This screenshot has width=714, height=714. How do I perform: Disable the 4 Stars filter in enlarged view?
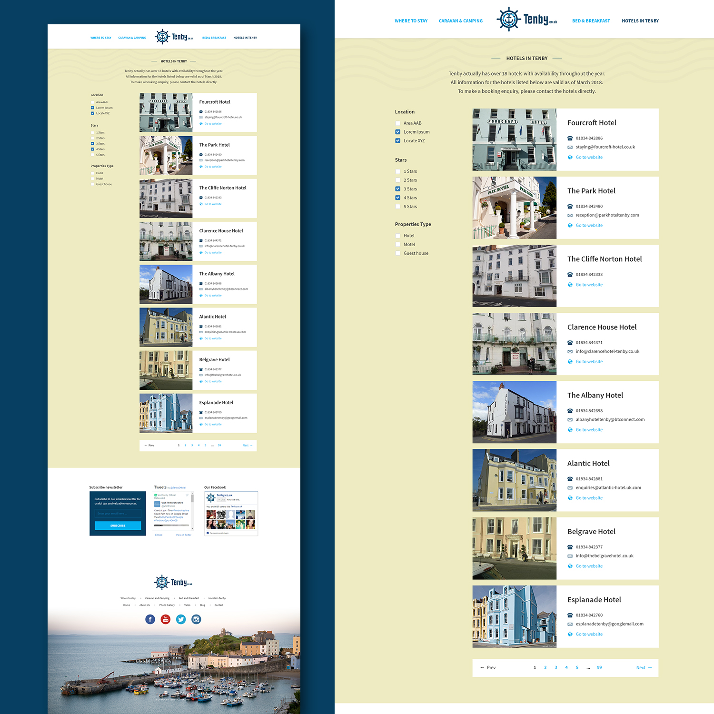pyautogui.click(x=398, y=198)
